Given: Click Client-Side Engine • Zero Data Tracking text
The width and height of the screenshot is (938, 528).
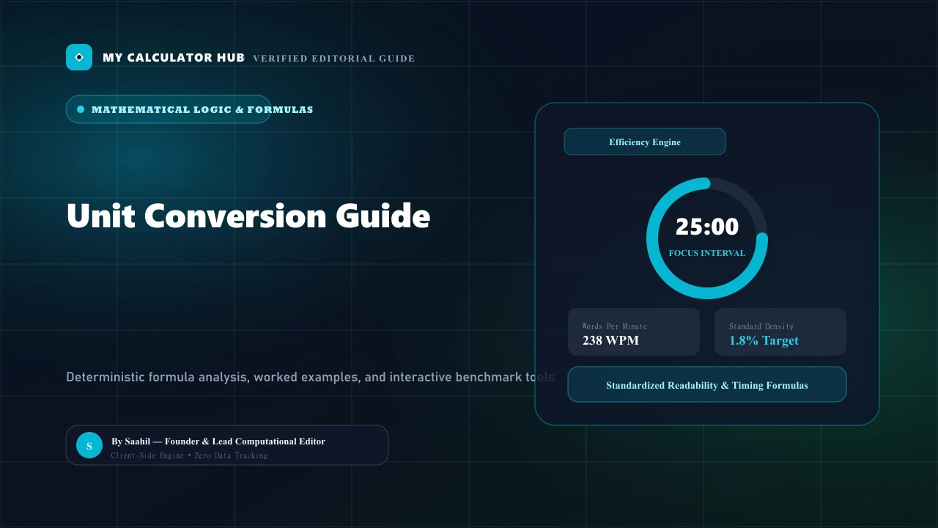Looking at the screenshot, I should (189, 455).
